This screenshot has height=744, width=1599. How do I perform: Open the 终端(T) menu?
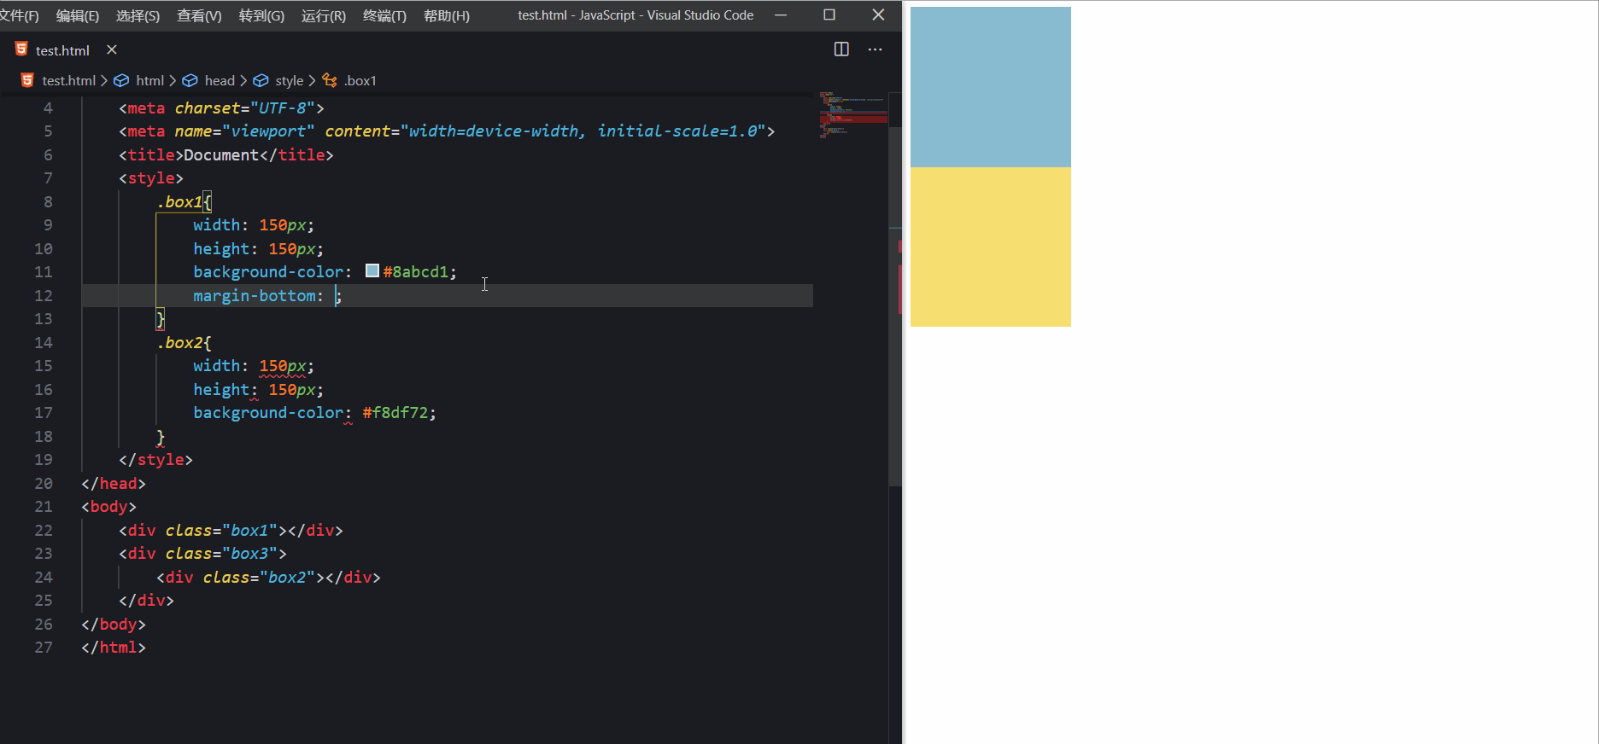(x=384, y=15)
